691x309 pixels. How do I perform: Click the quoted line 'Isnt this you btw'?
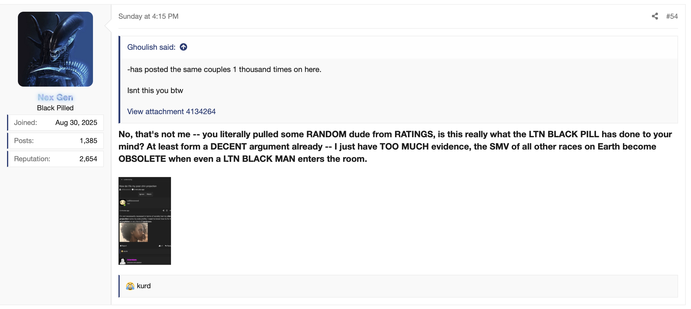(x=155, y=90)
